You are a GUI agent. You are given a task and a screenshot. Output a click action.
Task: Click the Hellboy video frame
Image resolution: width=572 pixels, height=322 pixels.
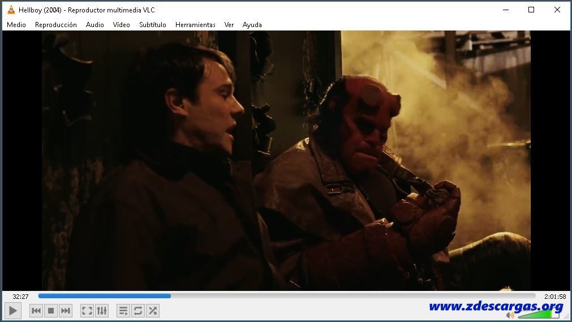pos(286,160)
